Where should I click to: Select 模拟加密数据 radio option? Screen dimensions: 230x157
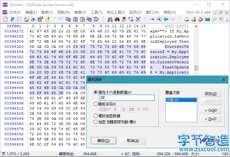point(95,116)
